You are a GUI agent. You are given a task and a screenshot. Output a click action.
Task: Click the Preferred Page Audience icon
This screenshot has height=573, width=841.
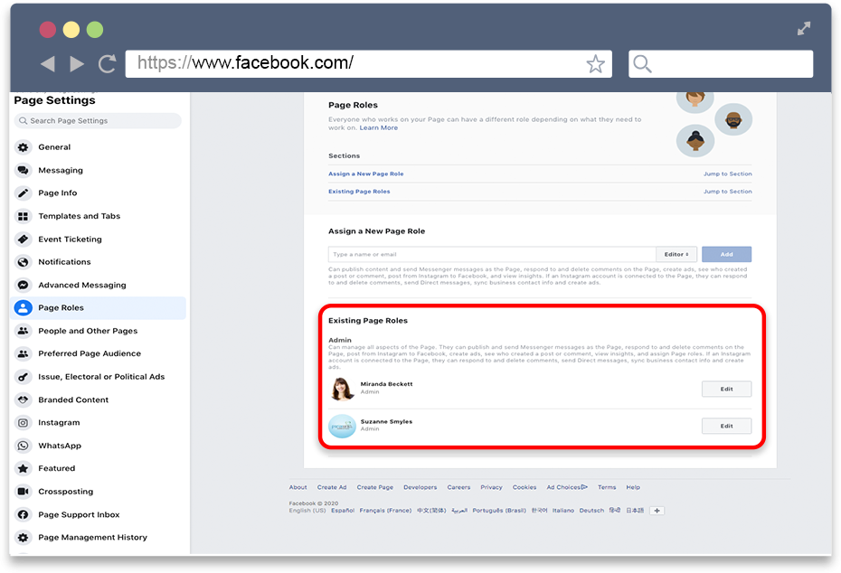tap(24, 353)
